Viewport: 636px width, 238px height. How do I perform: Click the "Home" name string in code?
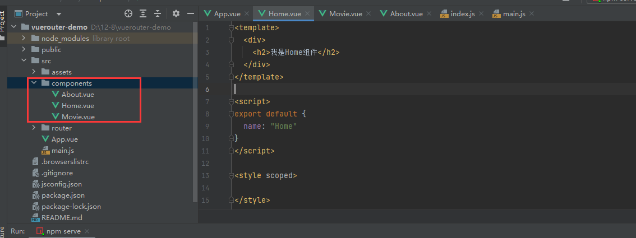coord(284,127)
